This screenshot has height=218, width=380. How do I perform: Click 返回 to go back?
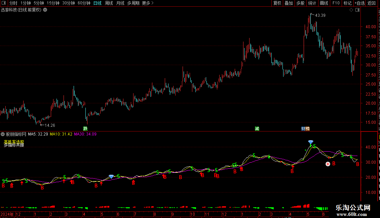click(371, 3)
